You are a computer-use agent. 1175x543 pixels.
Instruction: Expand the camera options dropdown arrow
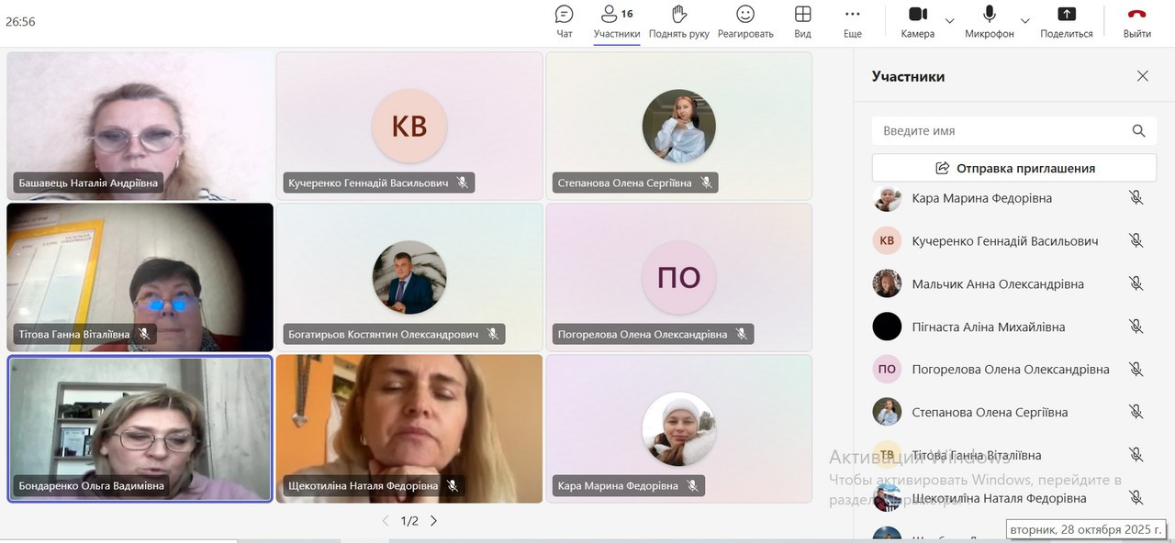click(950, 21)
